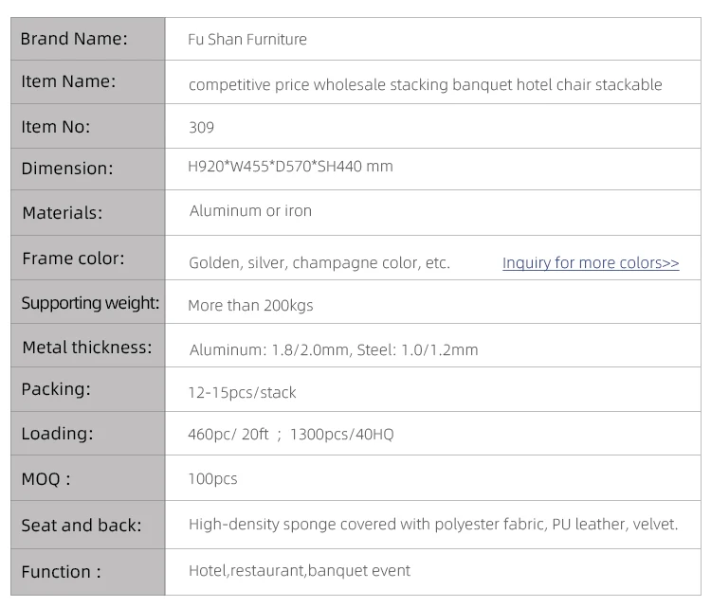
Task: Select the '460pc/ 20ft ; 1300pcs/40HQ' value
Action: 291,435
